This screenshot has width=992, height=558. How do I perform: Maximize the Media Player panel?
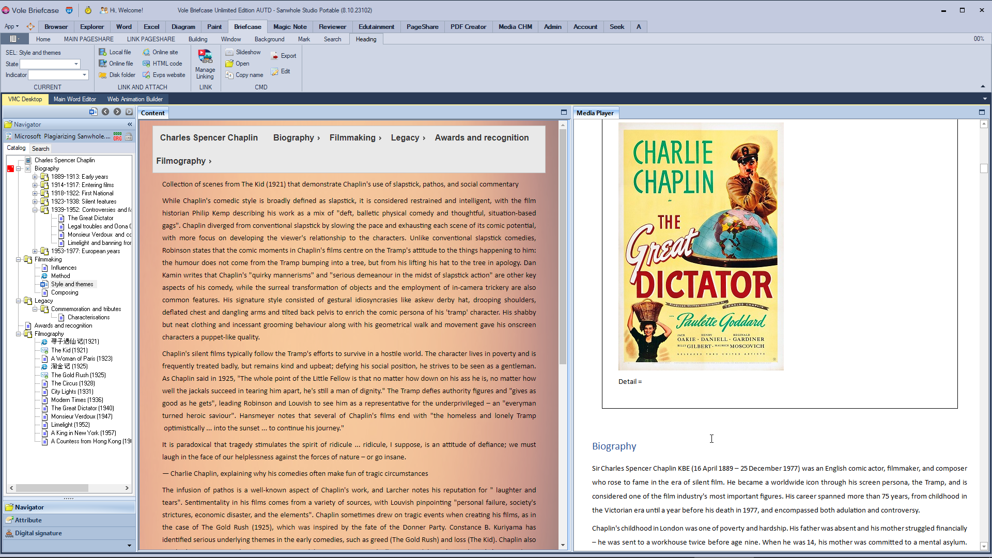(x=982, y=112)
